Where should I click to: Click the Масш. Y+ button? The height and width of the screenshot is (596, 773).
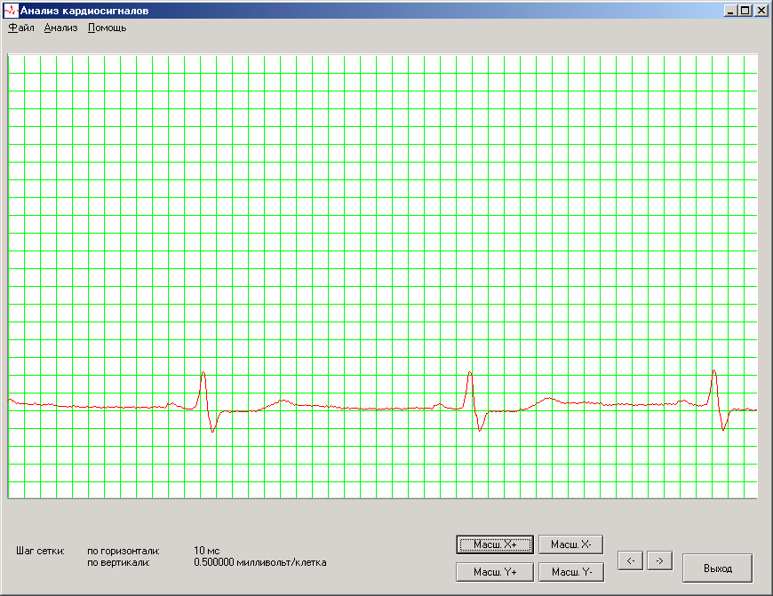click(x=495, y=572)
